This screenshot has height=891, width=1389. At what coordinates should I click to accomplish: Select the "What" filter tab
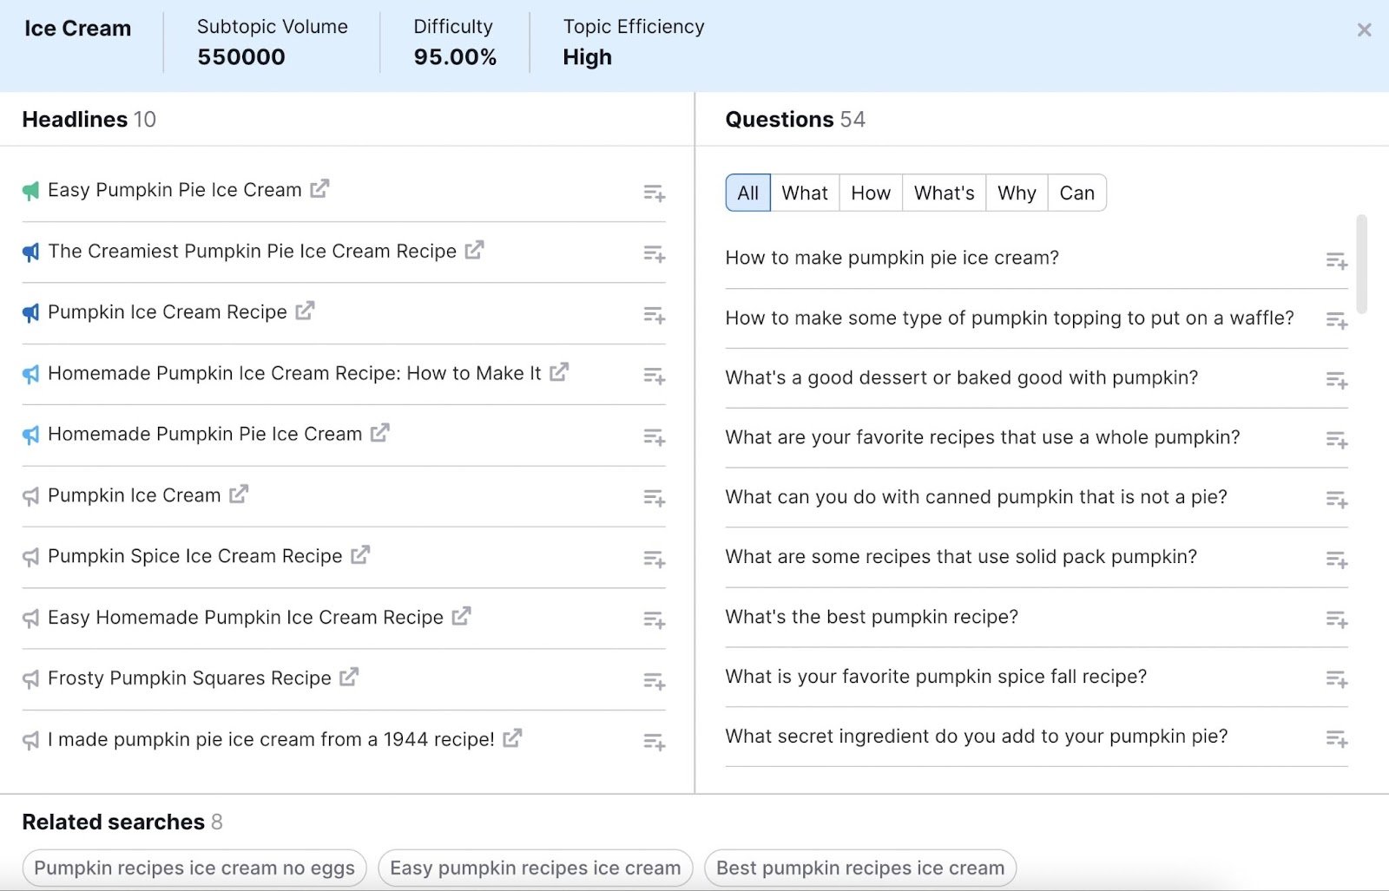(x=804, y=193)
